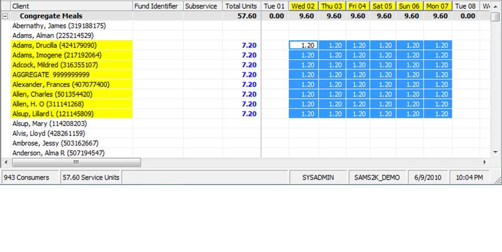
Task: Click the Subservice column header
Action: 203,6
